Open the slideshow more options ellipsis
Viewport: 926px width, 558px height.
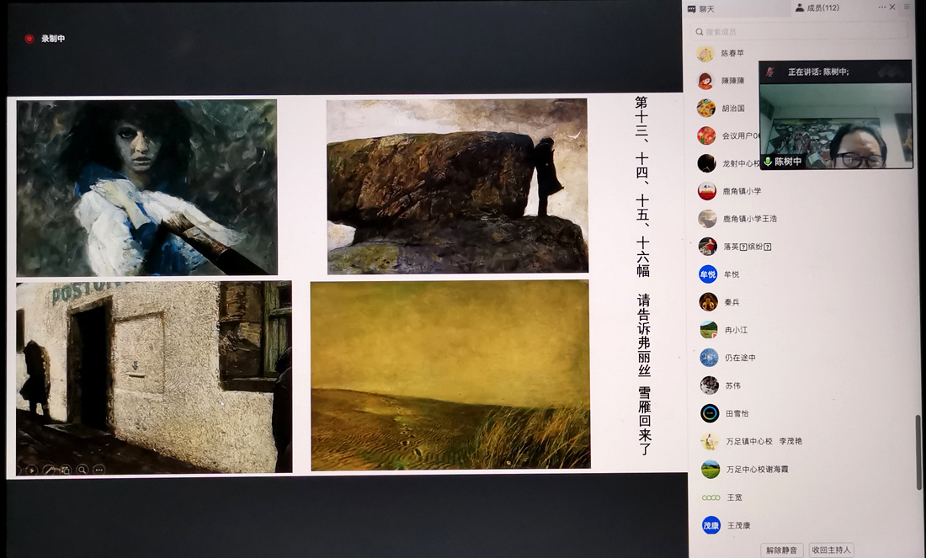(98, 470)
